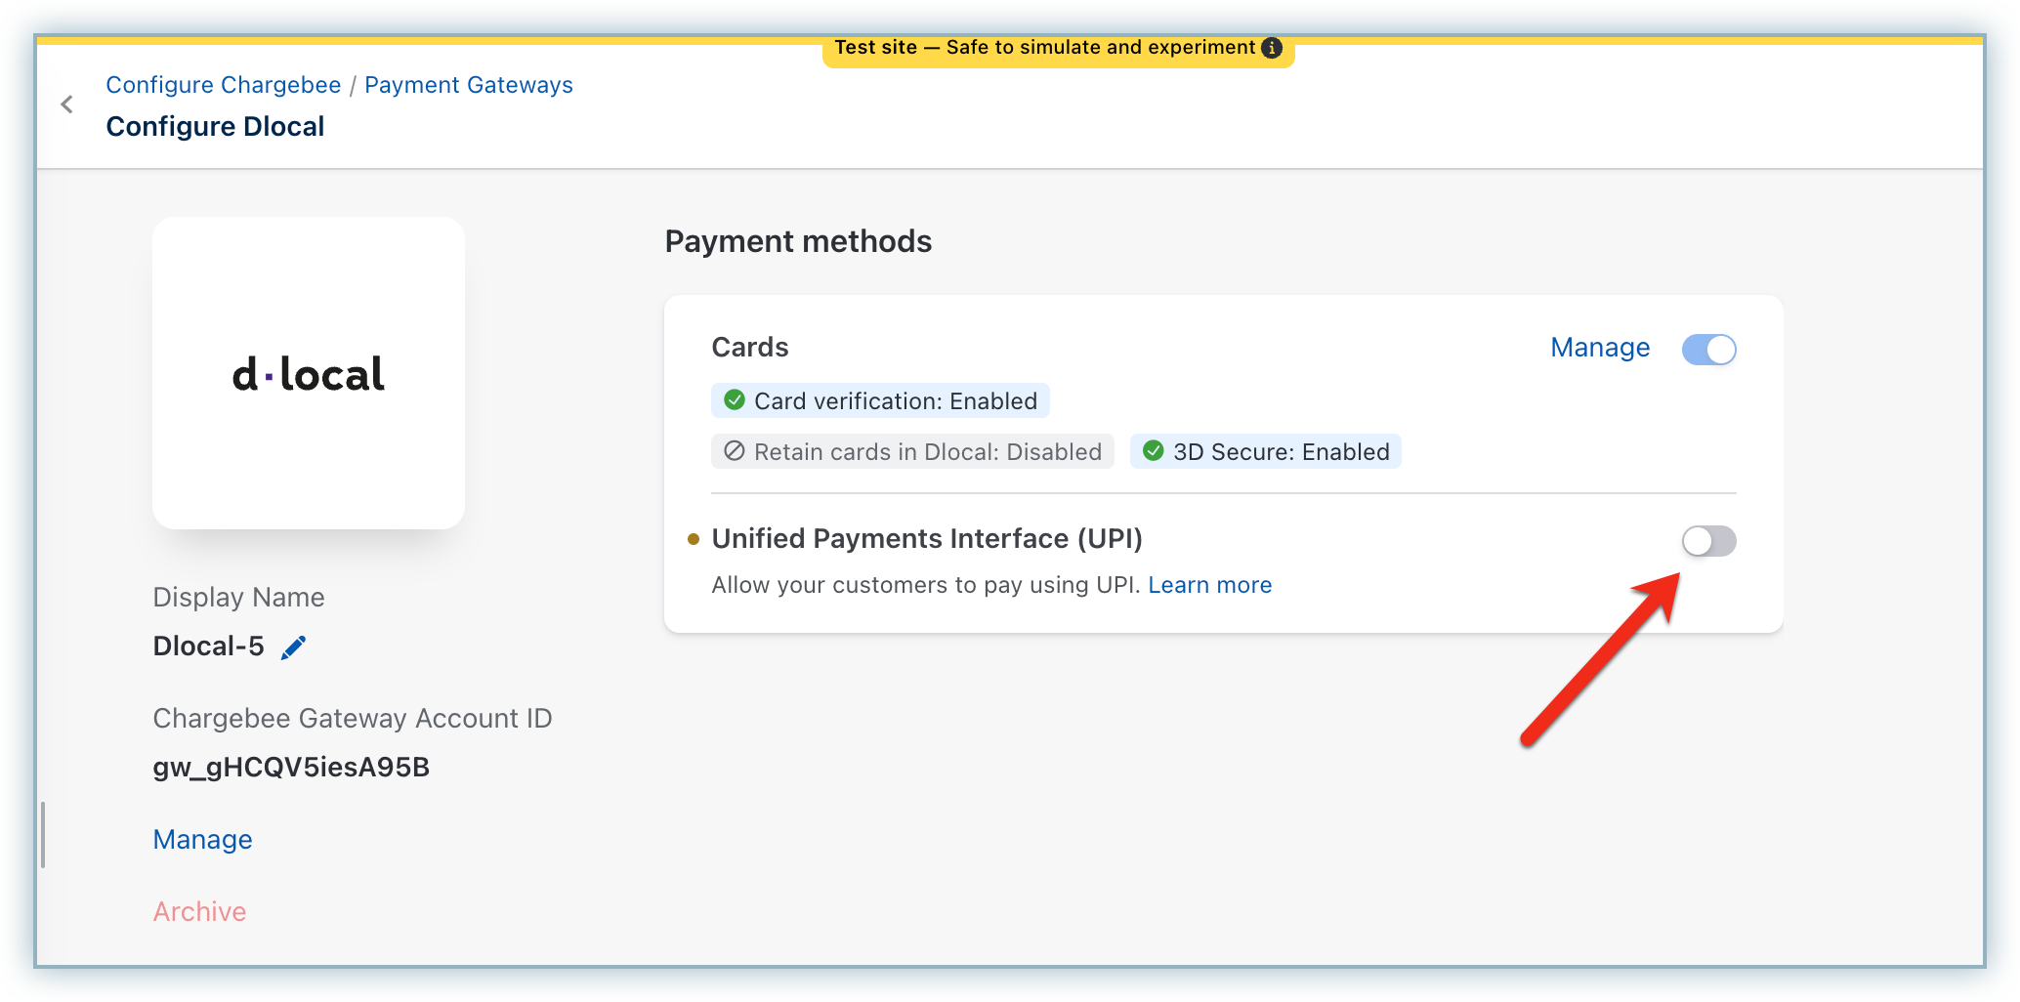Screen dimensions: 2020x1002
Task: Click the pencil icon to edit display name
Action: pyautogui.click(x=293, y=647)
